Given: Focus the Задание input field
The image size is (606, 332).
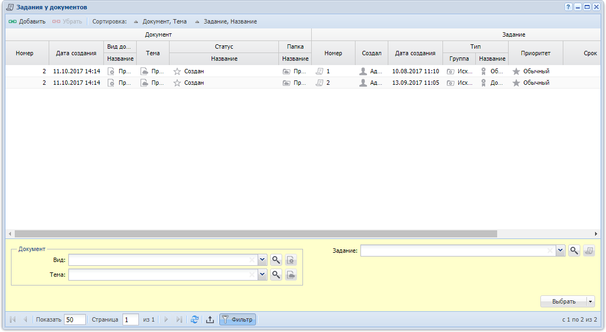Looking at the screenshot, I should [x=458, y=251].
